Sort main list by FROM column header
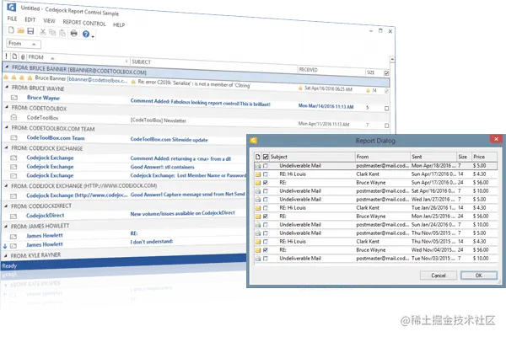This screenshot has width=506, height=337. click(x=78, y=58)
